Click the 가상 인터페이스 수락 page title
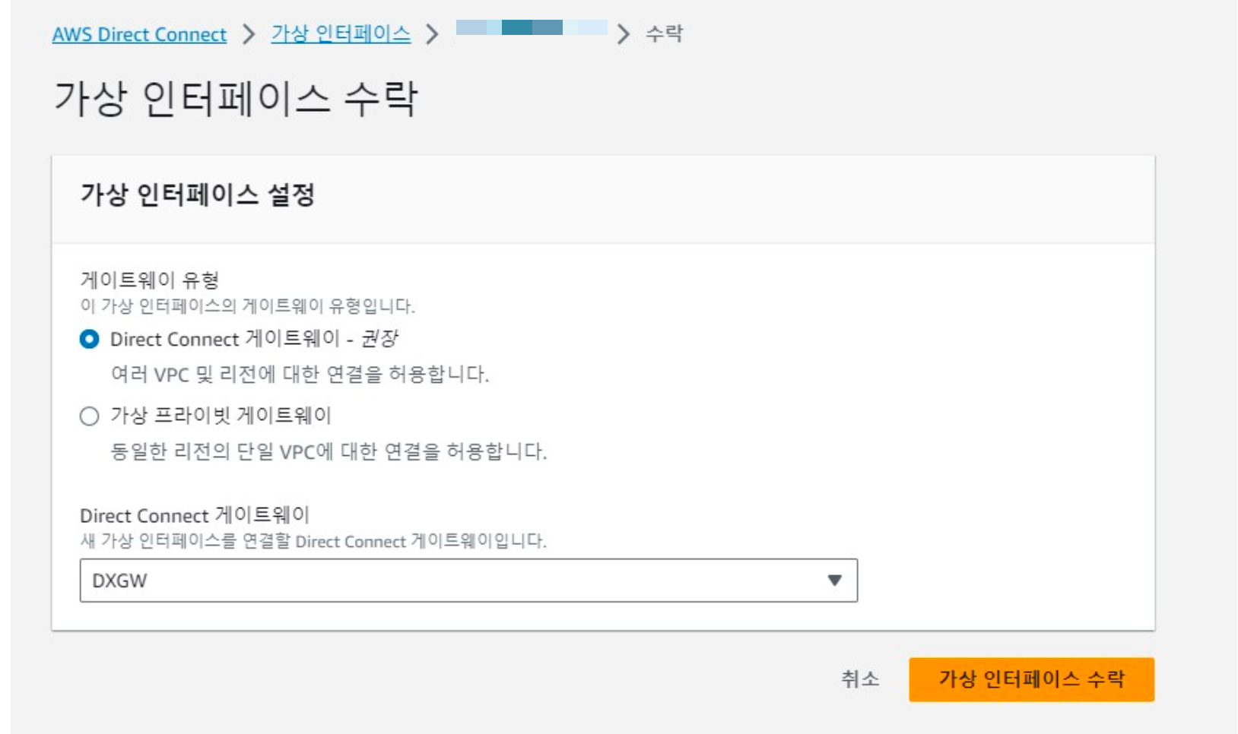The height and width of the screenshot is (734, 1238). point(235,99)
